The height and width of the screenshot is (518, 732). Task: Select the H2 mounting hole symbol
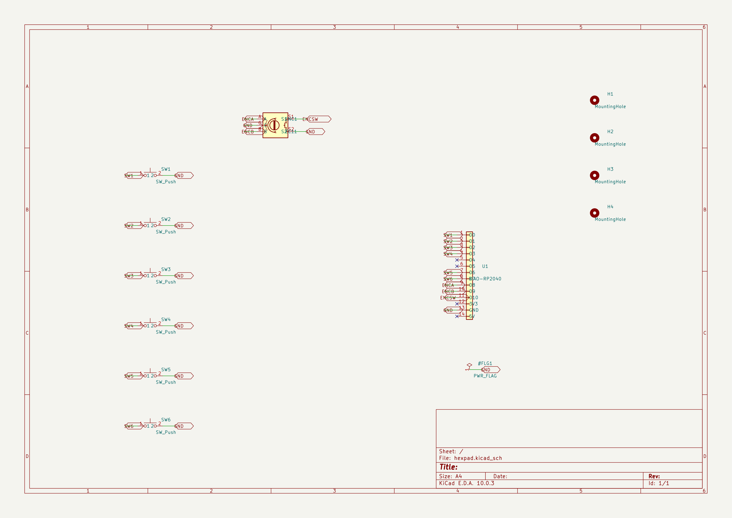(594, 138)
